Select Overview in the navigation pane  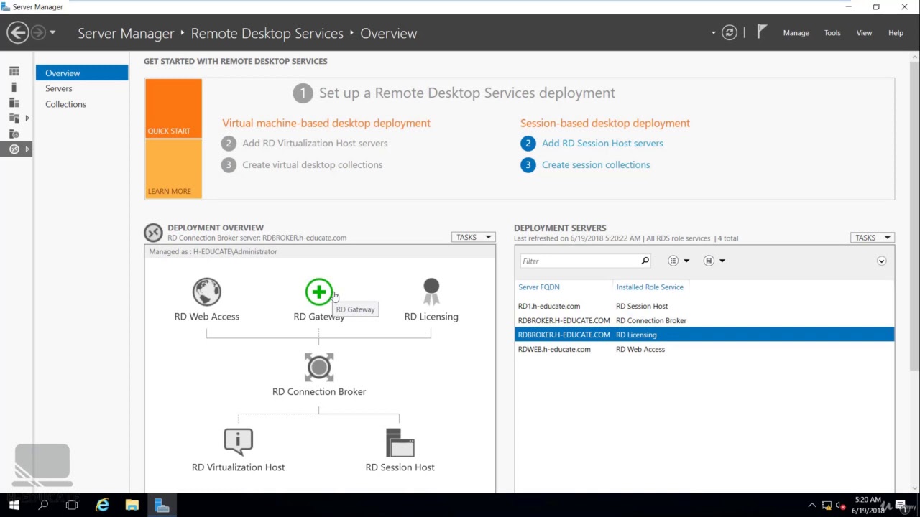82,73
